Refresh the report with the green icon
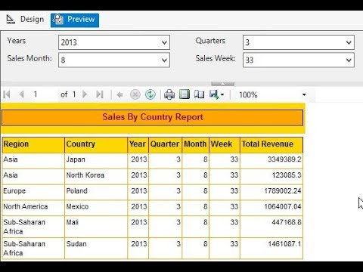The width and height of the screenshot is (363, 272). [150, 94]
